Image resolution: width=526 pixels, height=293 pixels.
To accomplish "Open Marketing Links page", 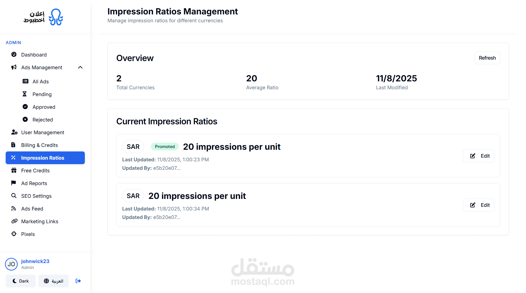I will (45, 221).
